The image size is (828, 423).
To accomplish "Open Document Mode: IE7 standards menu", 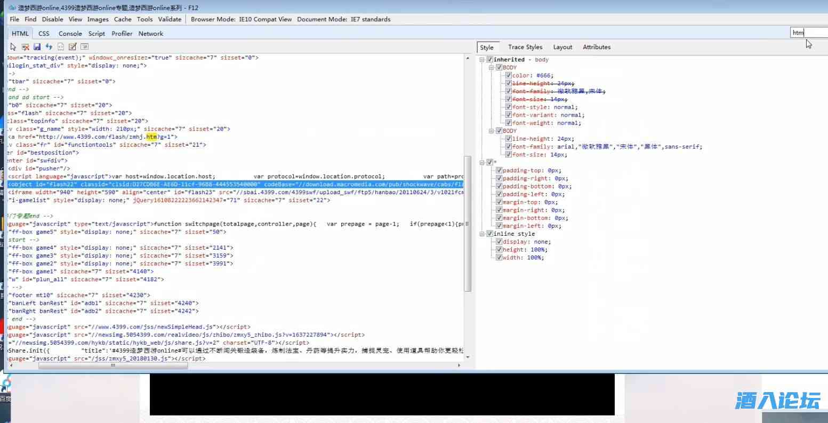I will (343, 19).
